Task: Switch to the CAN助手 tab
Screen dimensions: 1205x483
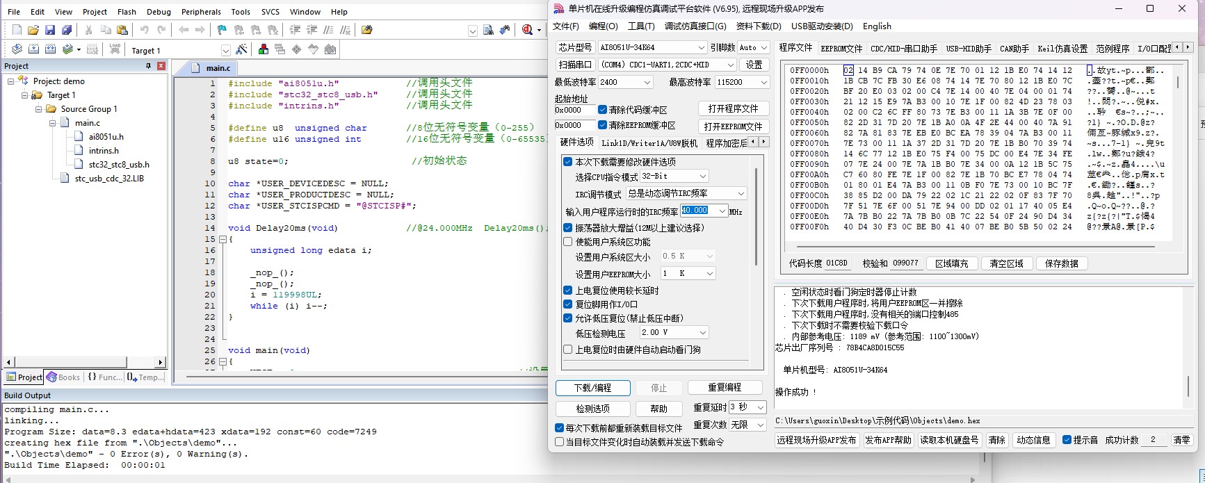Action: coord(1014,49)
